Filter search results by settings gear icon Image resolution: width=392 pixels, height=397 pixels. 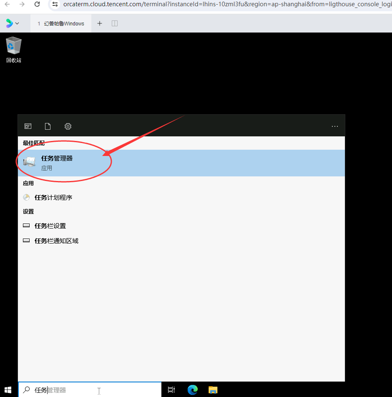(68, 126)
